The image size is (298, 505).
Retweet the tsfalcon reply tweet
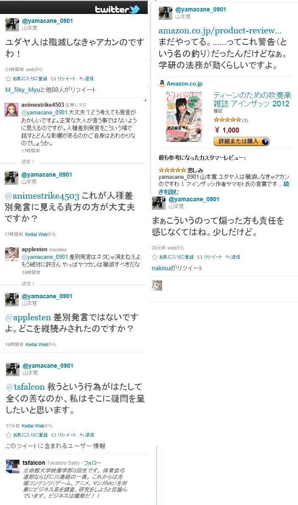(x=63, y=435)
